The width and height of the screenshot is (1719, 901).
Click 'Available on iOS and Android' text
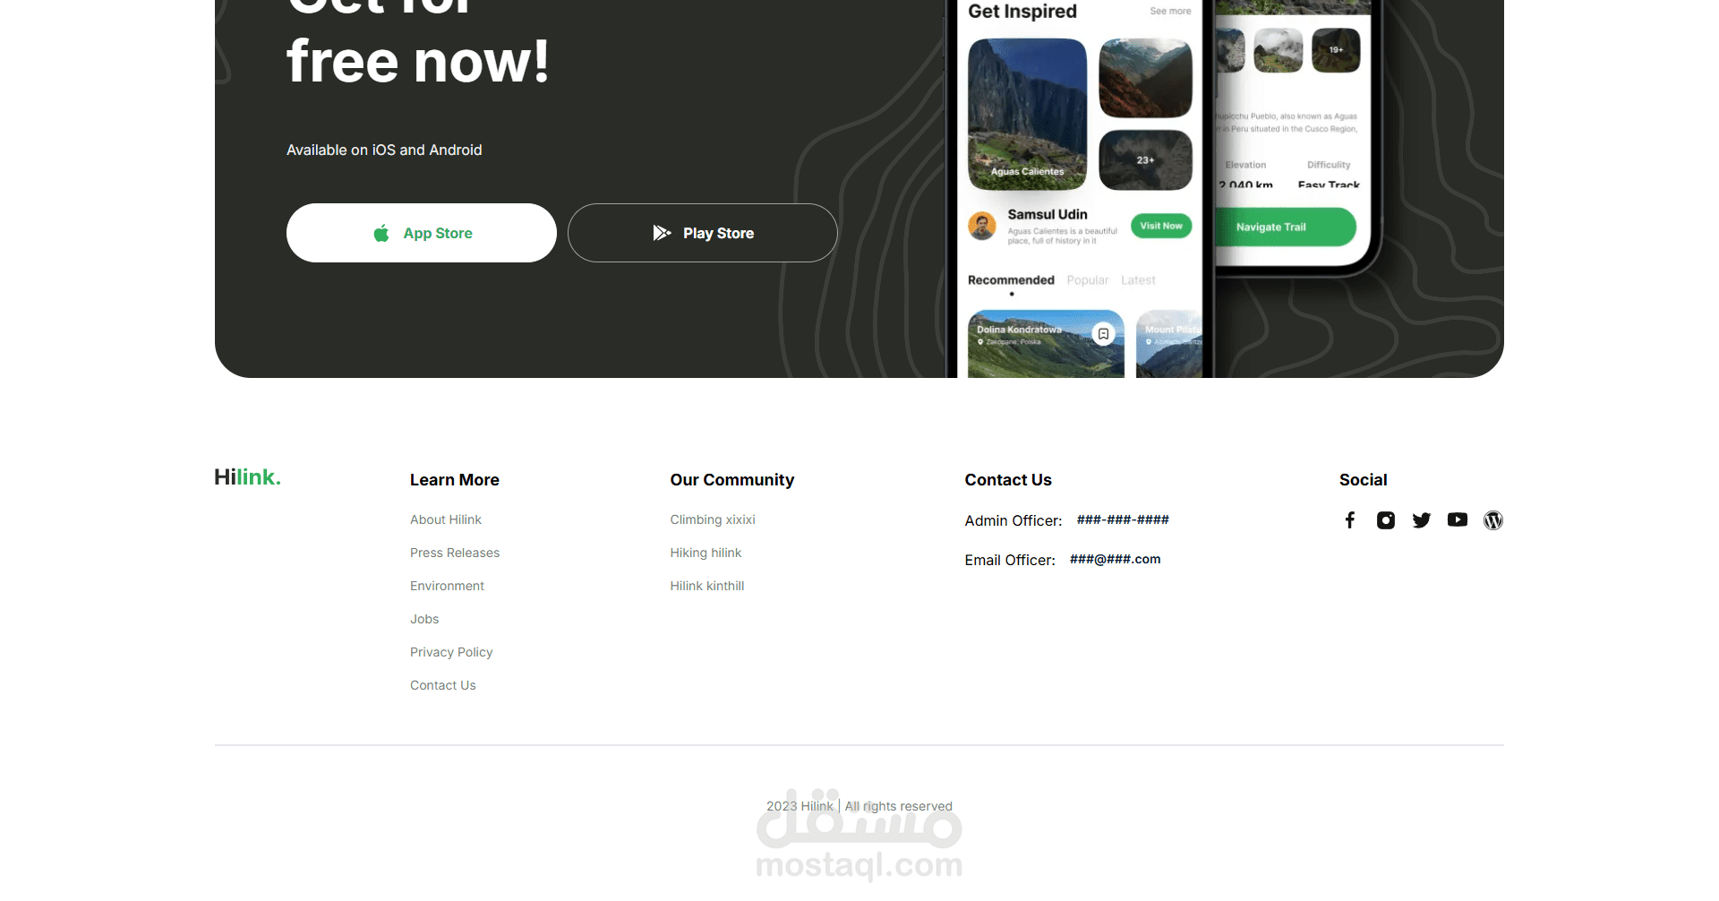pyautogui.click(x=384, y=150)
